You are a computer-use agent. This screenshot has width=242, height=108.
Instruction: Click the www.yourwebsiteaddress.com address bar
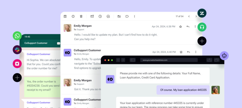point(169,60)
